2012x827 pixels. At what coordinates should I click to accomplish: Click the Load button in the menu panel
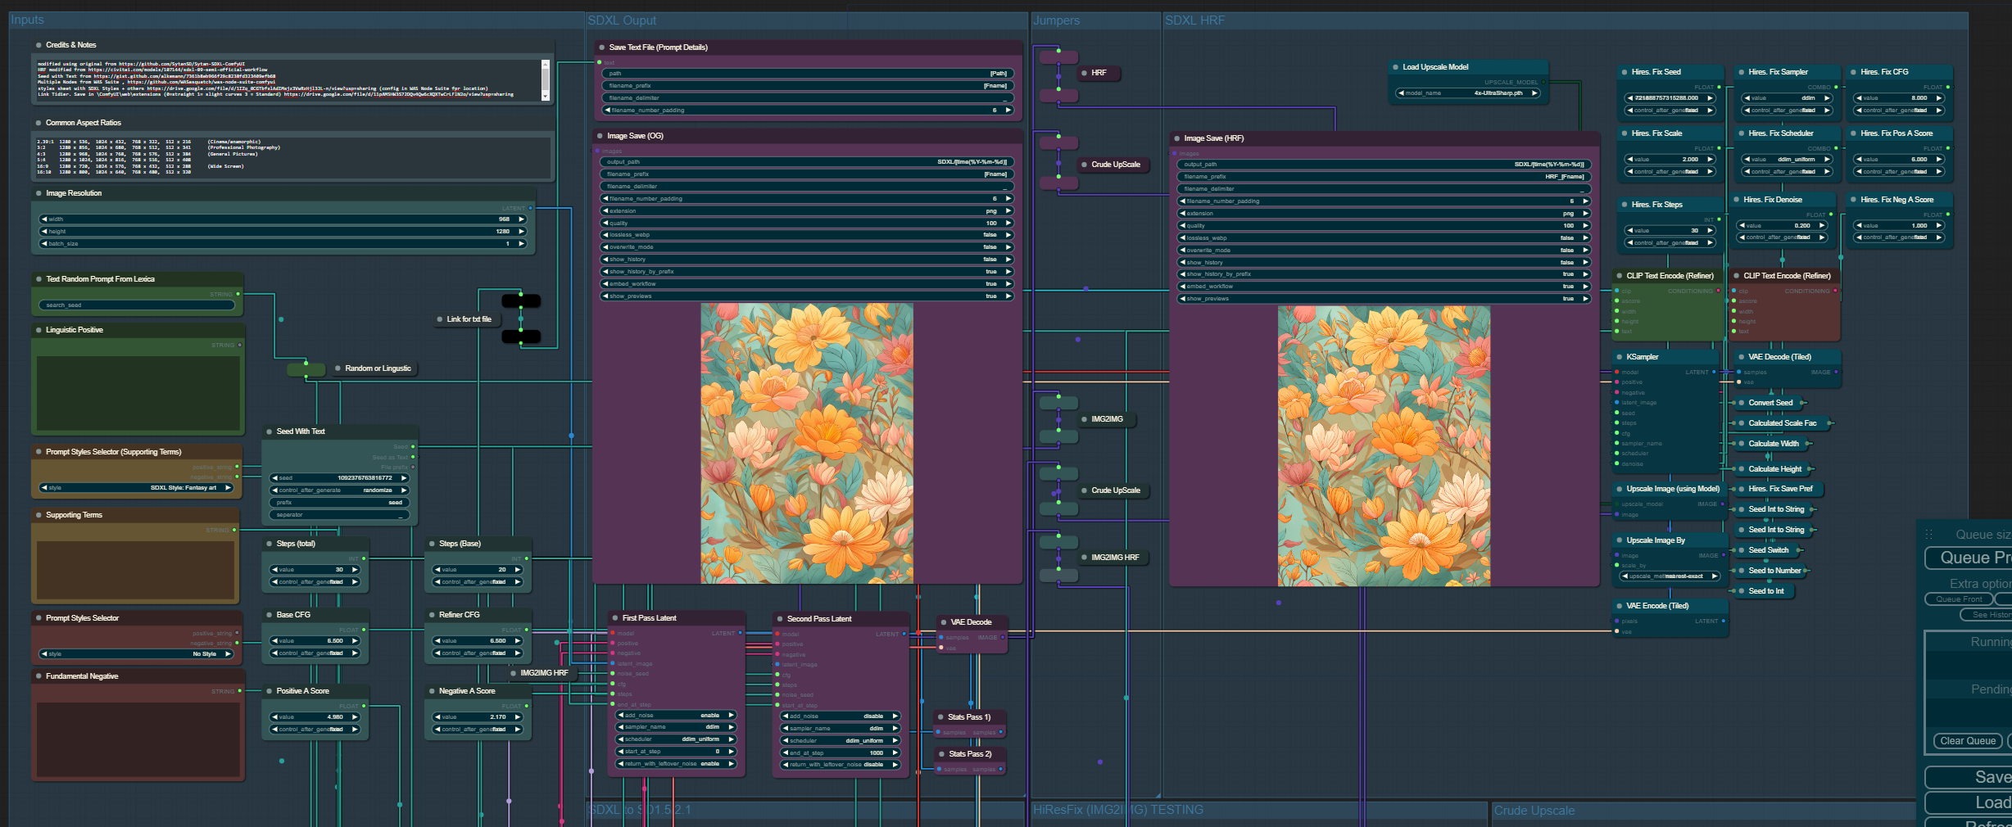1968,802
